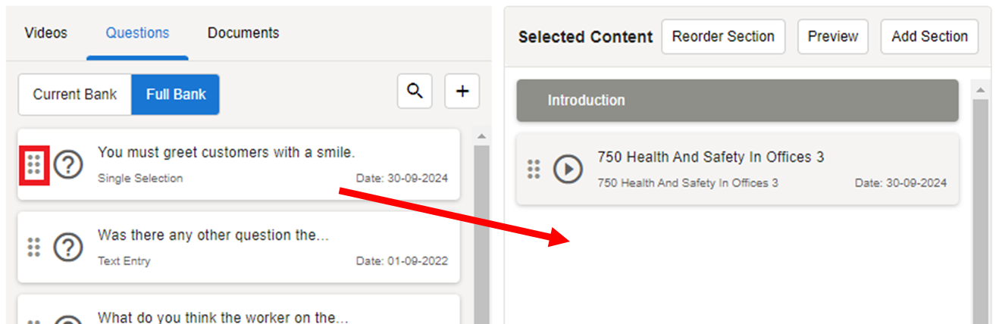Click the Introduction section header
999x324 pixels.
(737, 101)
